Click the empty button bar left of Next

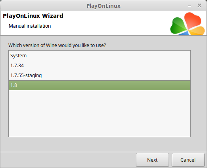[x=68, y=160]
